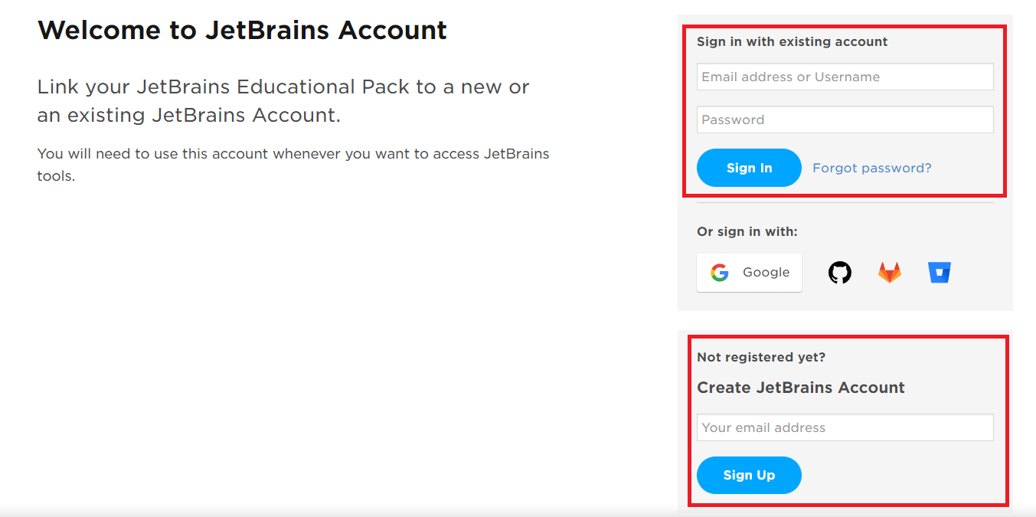This screenshot has height=517, width=1036.
Task: Click the Not registered yet? text
Action: [761, 357]
